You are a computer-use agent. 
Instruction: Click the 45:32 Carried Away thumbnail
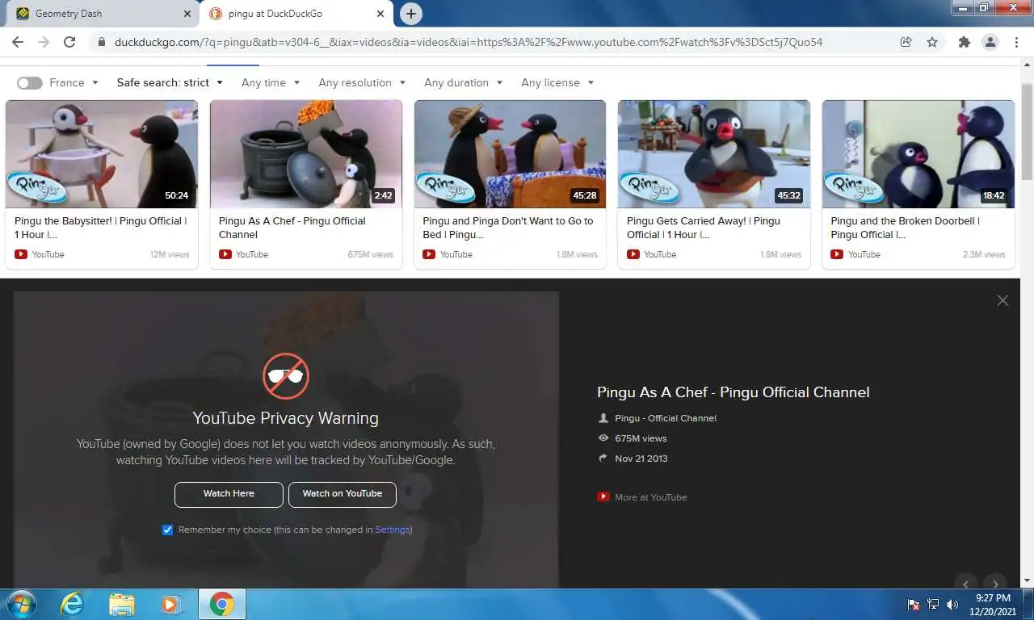[714, 154]
